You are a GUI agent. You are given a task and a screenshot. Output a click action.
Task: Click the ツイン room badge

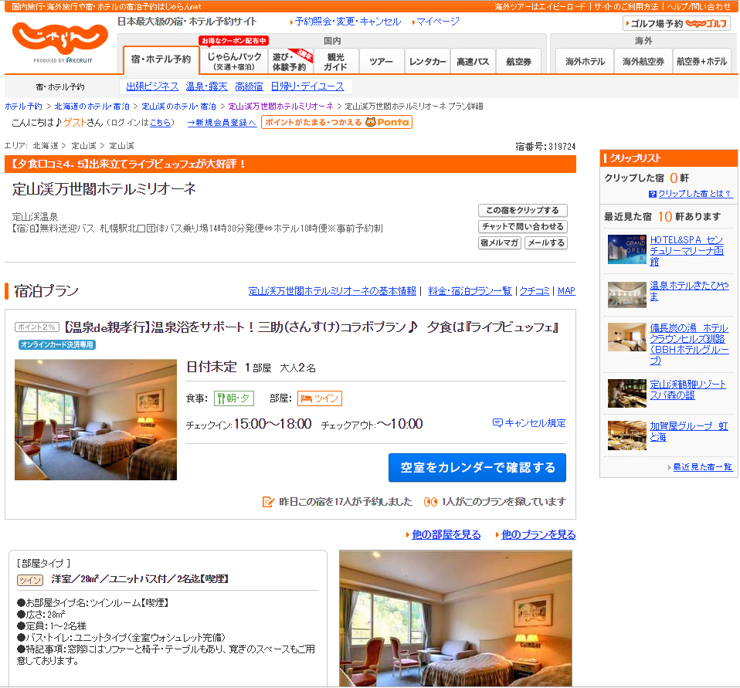(x=320, y=398)
